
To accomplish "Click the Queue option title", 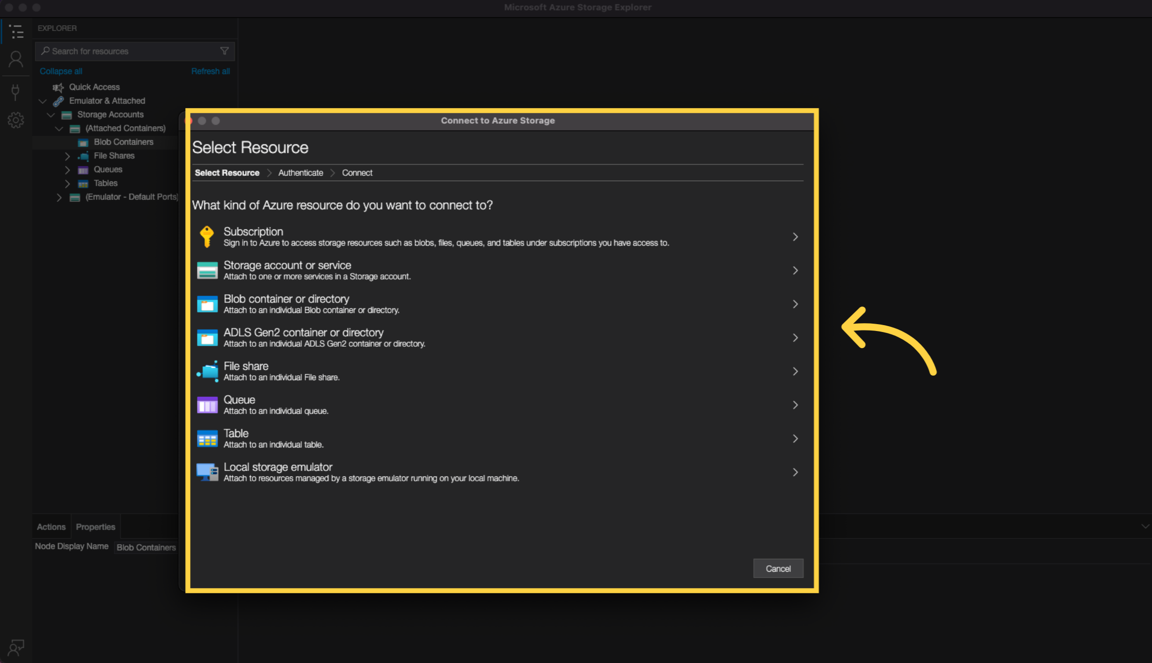I will [x=239, y=400].
